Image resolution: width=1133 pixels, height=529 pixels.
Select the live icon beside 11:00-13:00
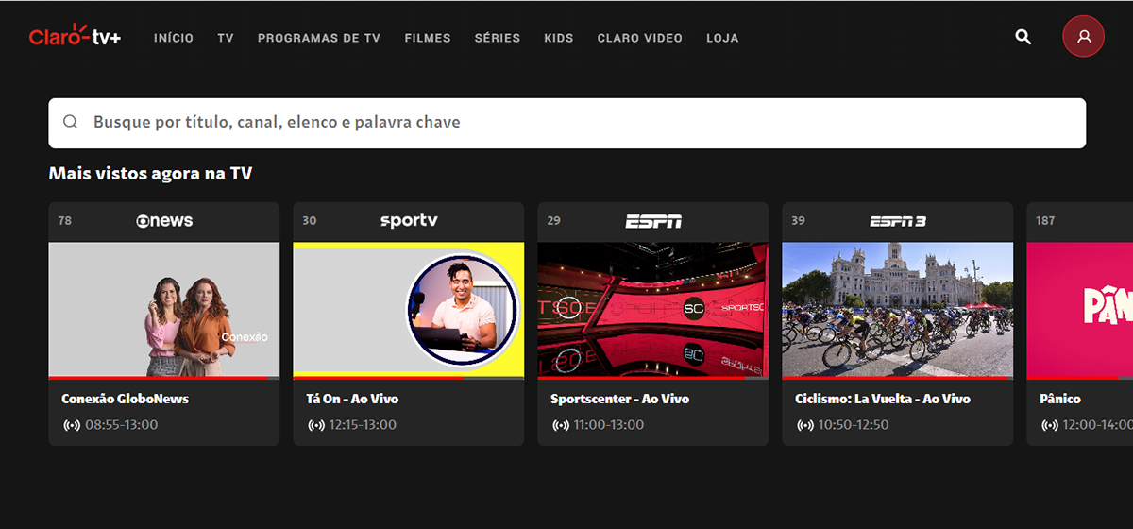click(561, 425)
